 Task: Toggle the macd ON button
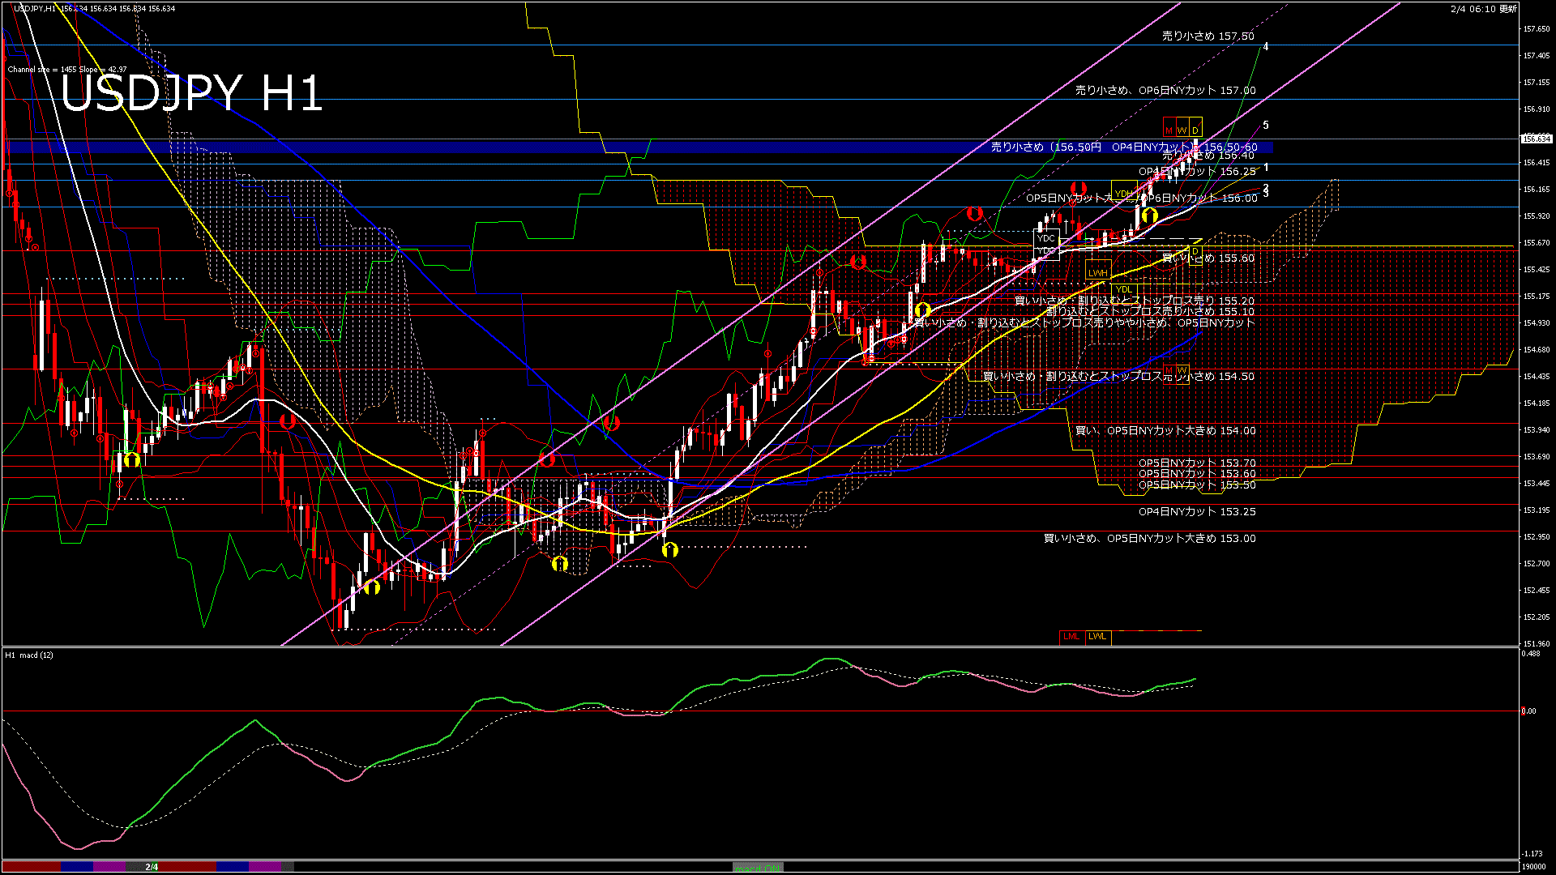tap(758, 868)
